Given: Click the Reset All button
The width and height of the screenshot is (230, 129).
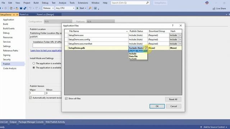Looking at the screenshot, I should pyautogui.click(x=173, y=99).
